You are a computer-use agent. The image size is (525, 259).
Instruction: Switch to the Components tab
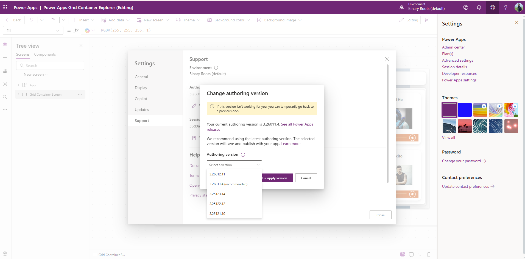click(x=45, y=54)
